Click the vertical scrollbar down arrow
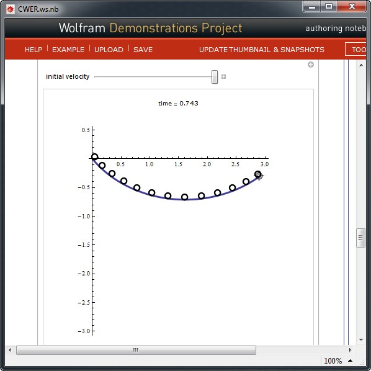 coord(361,340)
